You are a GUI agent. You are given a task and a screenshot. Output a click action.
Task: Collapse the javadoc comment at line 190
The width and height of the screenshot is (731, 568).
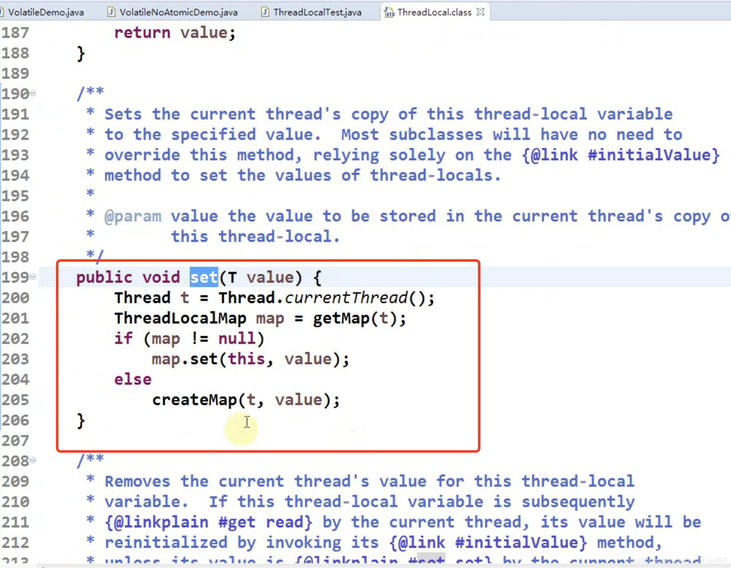tap(33, 93)
